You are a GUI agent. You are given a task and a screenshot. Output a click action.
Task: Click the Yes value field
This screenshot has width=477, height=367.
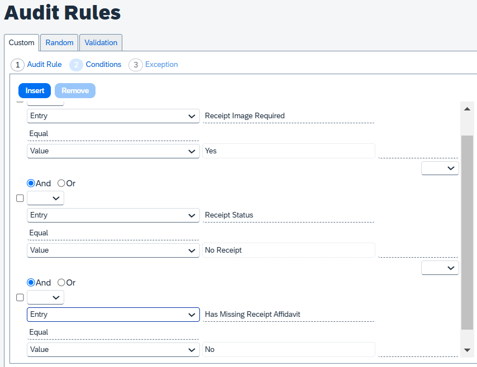click(x=288, y=151)
